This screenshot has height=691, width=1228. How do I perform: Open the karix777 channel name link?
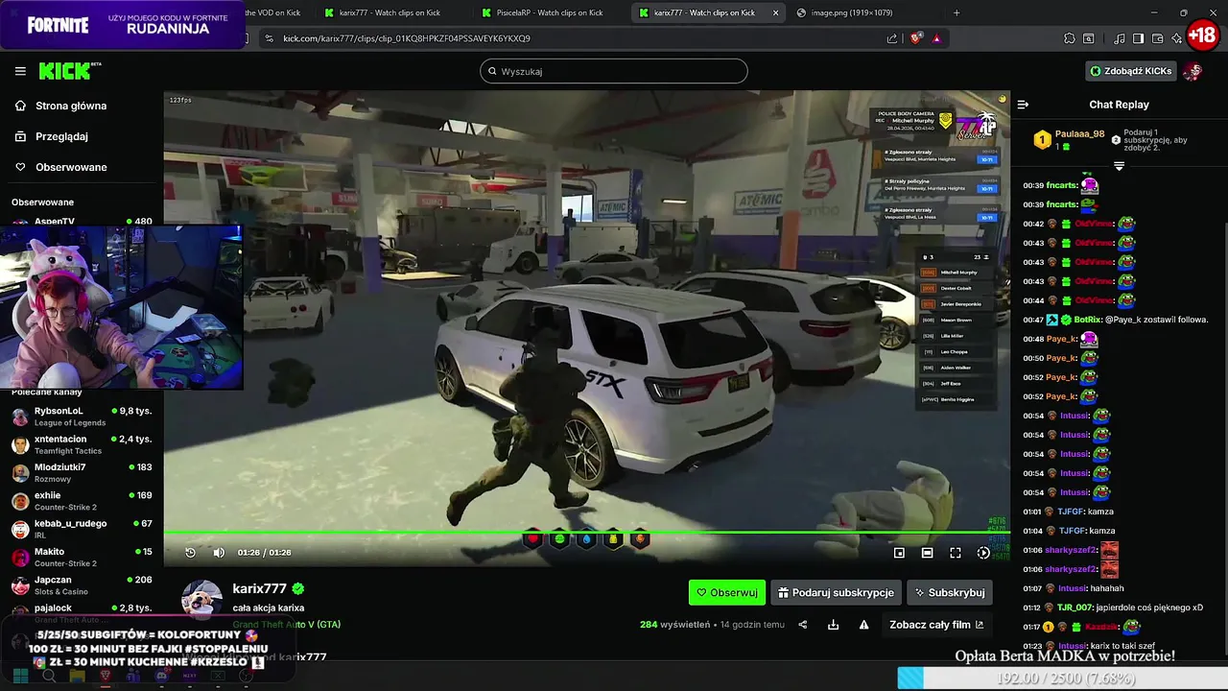(259, 588)
